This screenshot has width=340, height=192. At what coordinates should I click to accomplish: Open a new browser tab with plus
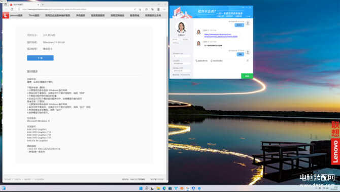[43, 5]
